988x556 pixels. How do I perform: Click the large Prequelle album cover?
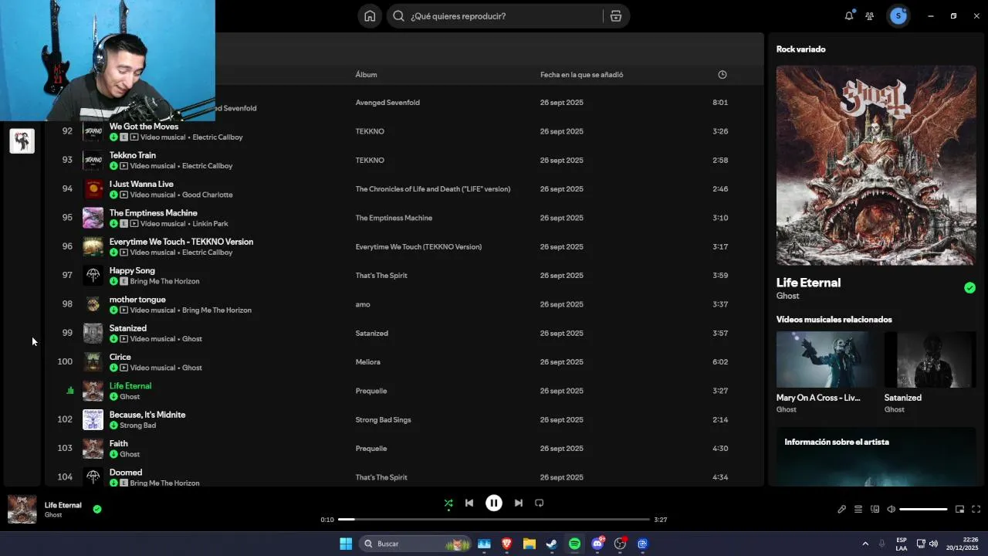pos(876,165)
